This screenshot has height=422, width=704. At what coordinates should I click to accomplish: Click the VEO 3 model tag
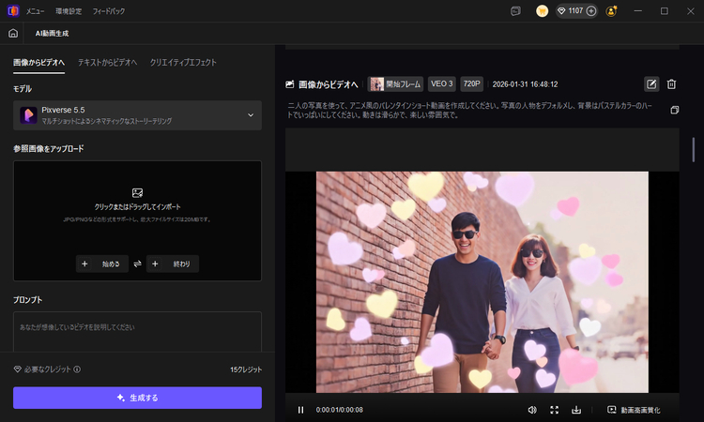click(x=442, y=83)
